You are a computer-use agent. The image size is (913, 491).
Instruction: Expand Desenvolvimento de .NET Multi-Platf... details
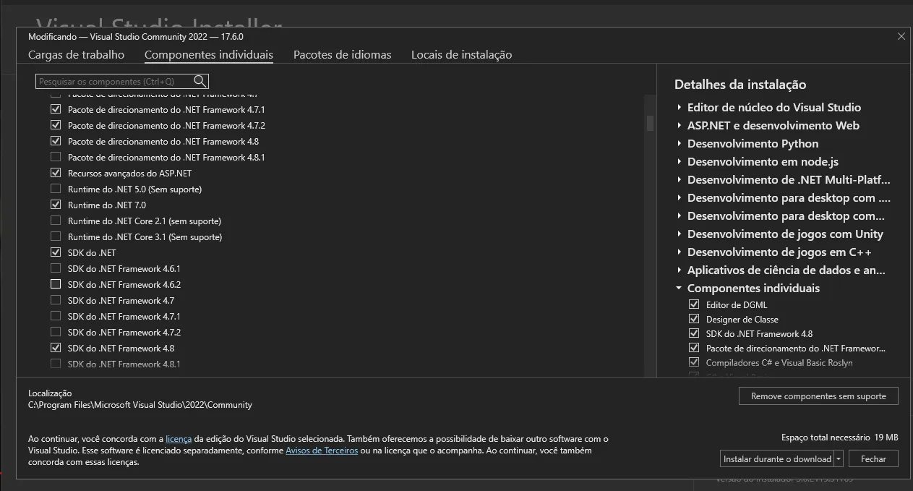(680, 180)
